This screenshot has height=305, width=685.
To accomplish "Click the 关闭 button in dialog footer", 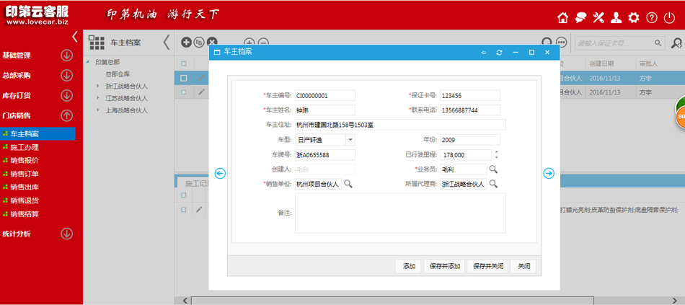I will (523, 266).
